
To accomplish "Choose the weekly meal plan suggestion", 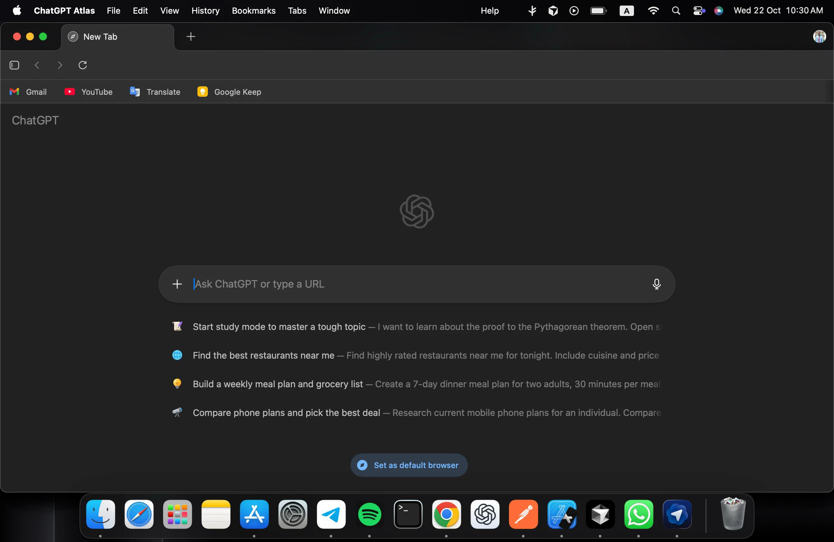I will pos(278,384).
